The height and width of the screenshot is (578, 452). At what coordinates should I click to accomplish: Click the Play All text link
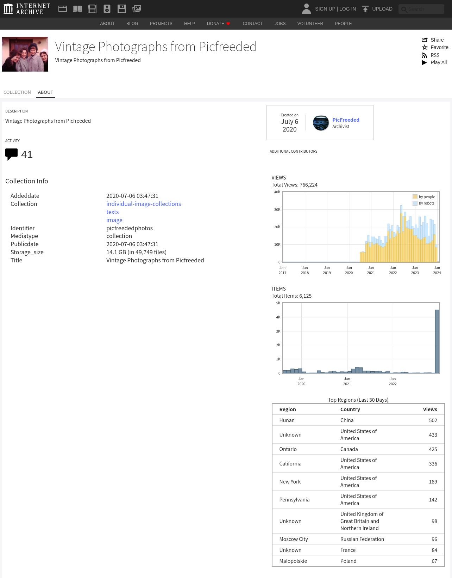439,62
